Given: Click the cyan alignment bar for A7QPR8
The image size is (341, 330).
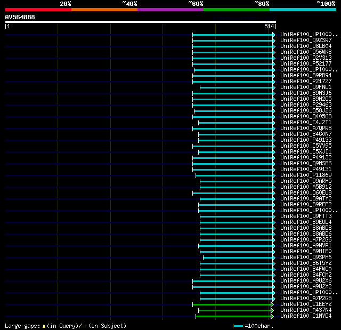Looking at the screenshot, I should (233, 129).
